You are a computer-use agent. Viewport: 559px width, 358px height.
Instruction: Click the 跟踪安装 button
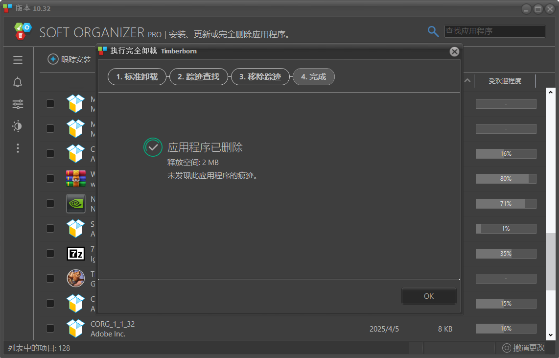coord(70,59)
